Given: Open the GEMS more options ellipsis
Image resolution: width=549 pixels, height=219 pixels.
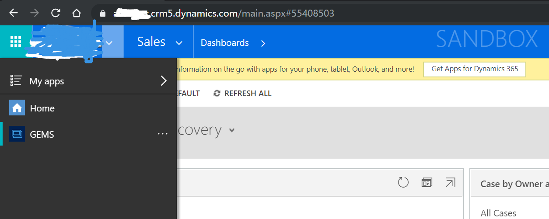Looking at the screenshot, I should pos(163,134).
